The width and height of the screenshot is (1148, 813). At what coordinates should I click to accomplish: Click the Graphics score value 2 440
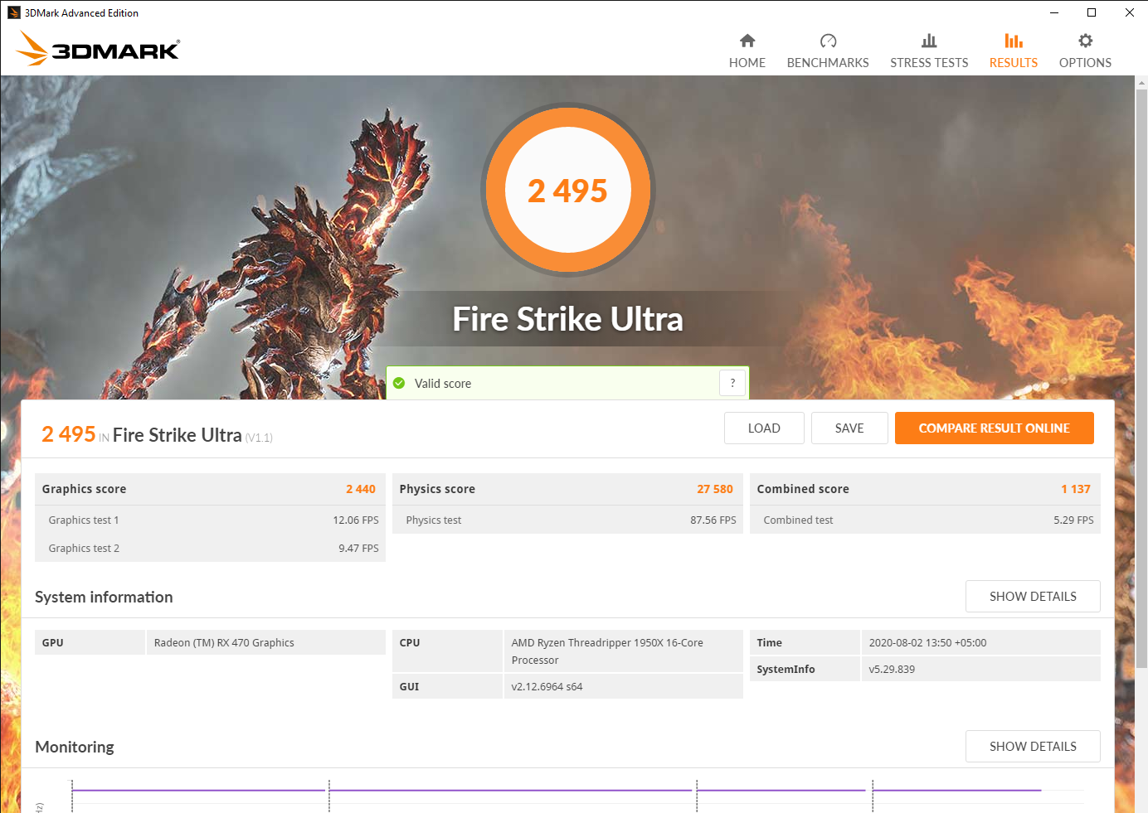pyautogui.click(x=361, y=489)
